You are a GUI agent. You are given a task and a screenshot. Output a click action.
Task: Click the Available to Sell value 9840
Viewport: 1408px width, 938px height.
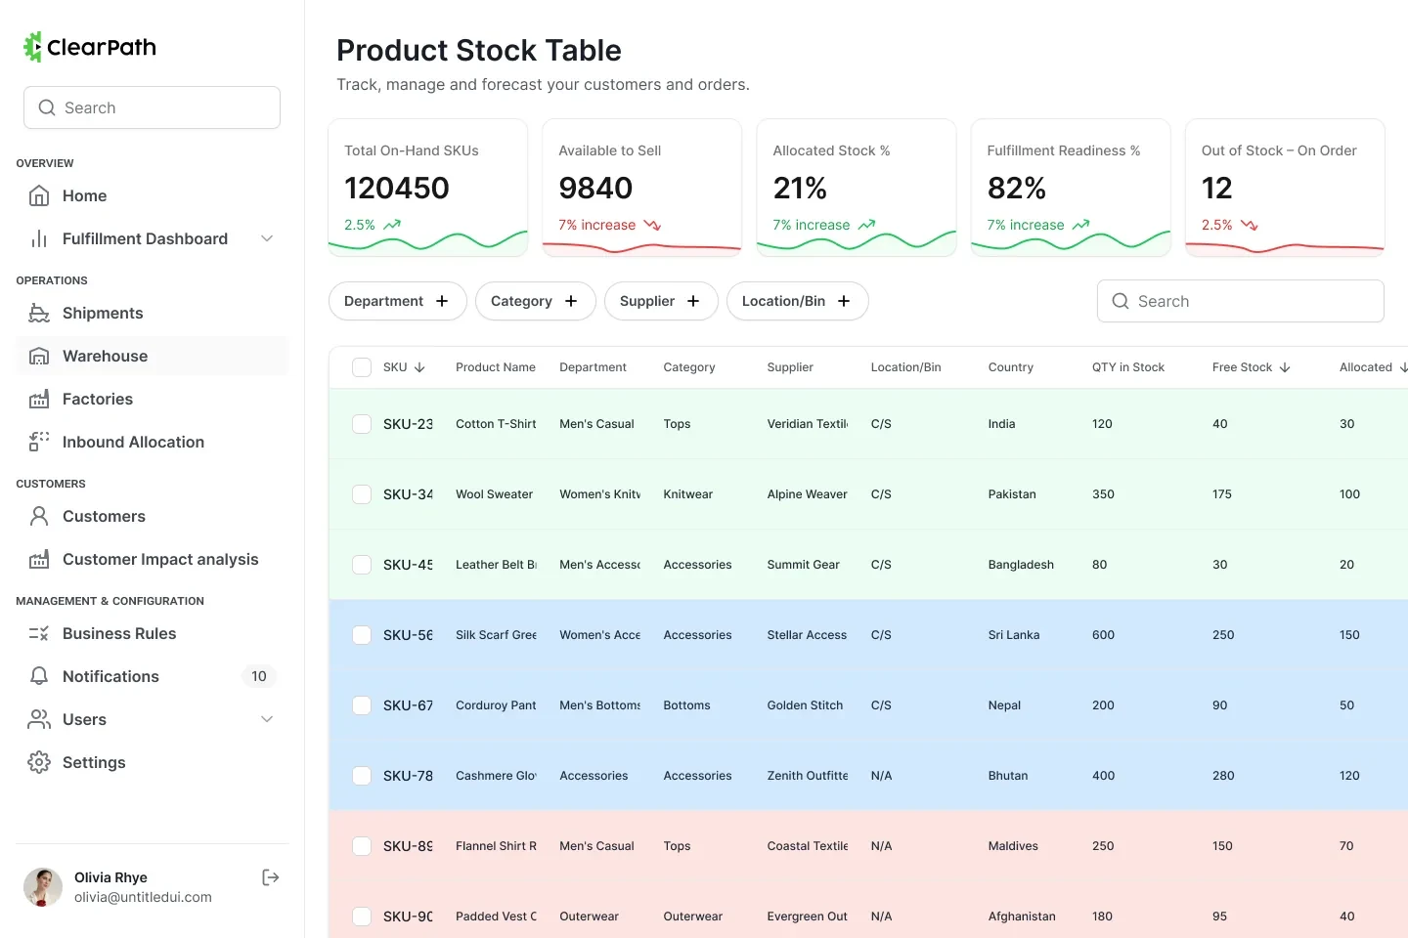tap(595, 188)
